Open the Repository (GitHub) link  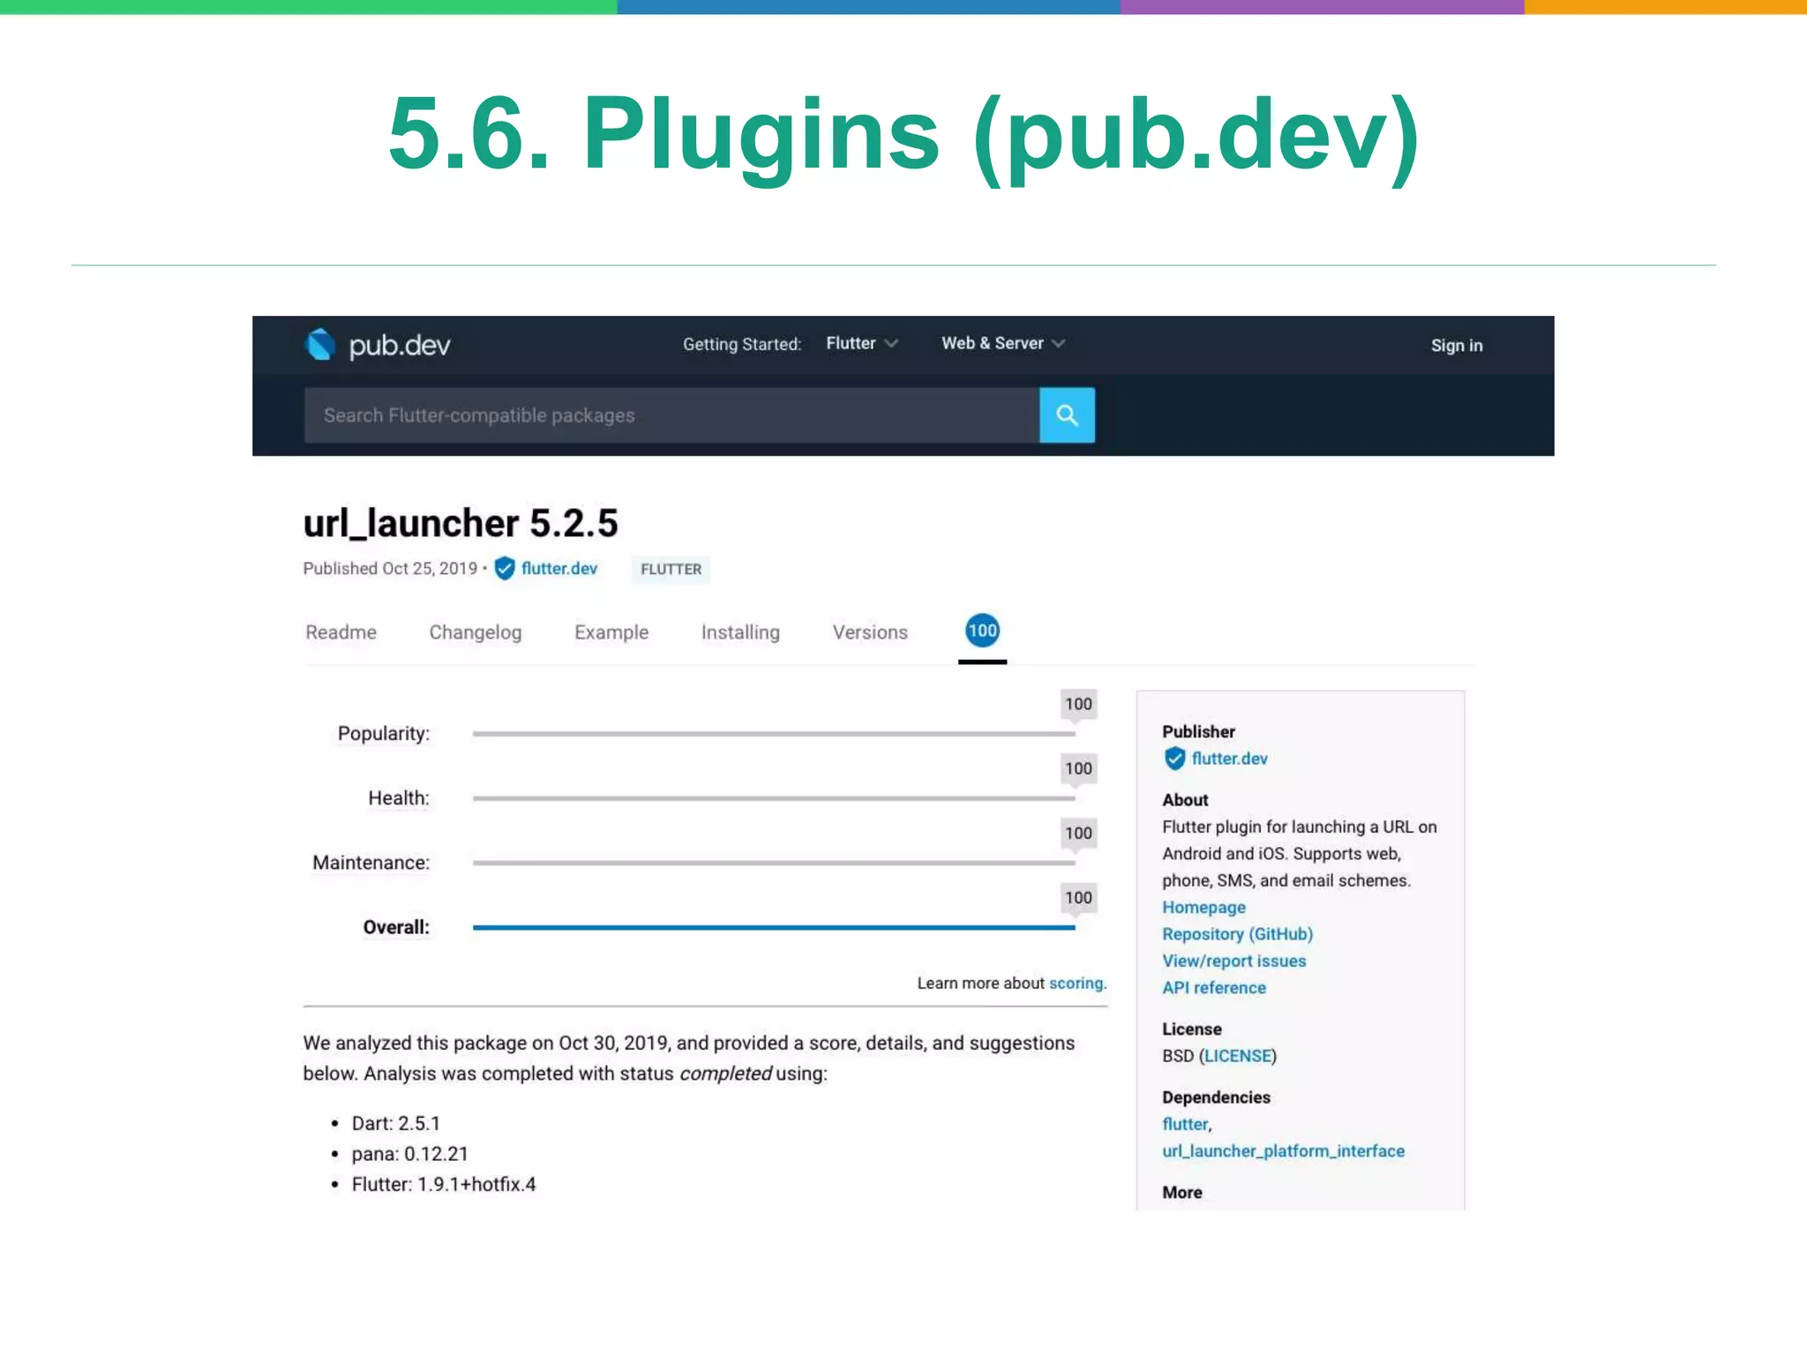point(1237,934)
